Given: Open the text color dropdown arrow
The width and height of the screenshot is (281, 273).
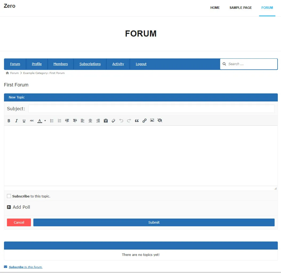Looking at the screenshot, I should (45, 121).
